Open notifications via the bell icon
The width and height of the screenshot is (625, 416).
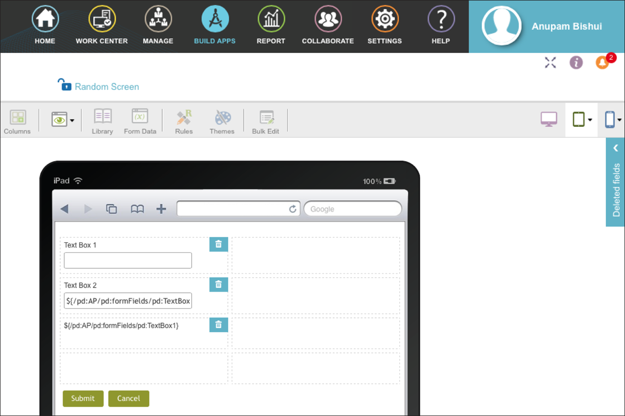[x=602, y=62]
